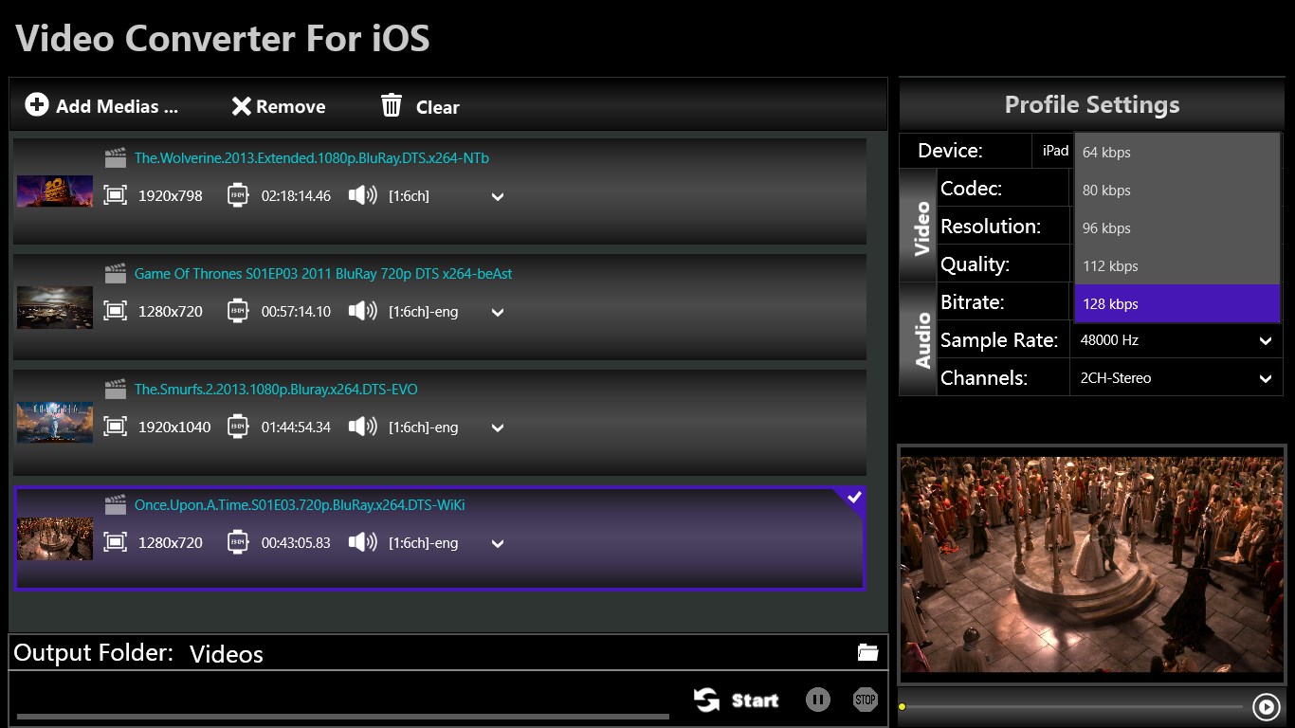Click the checkmark on the Once Upon A Time entry
Viewport: 1295px width, 728px height.
(x=854, y=497)
